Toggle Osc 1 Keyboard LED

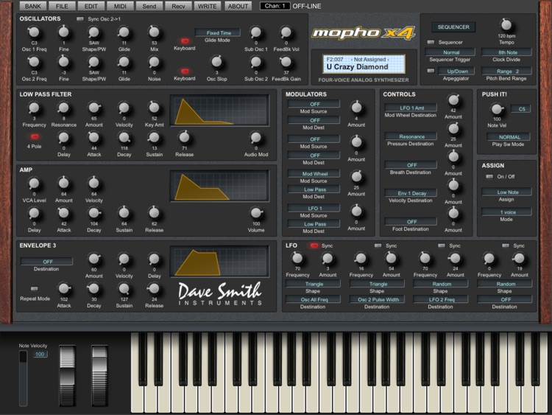pyautogui.click(x=185, y=41)
